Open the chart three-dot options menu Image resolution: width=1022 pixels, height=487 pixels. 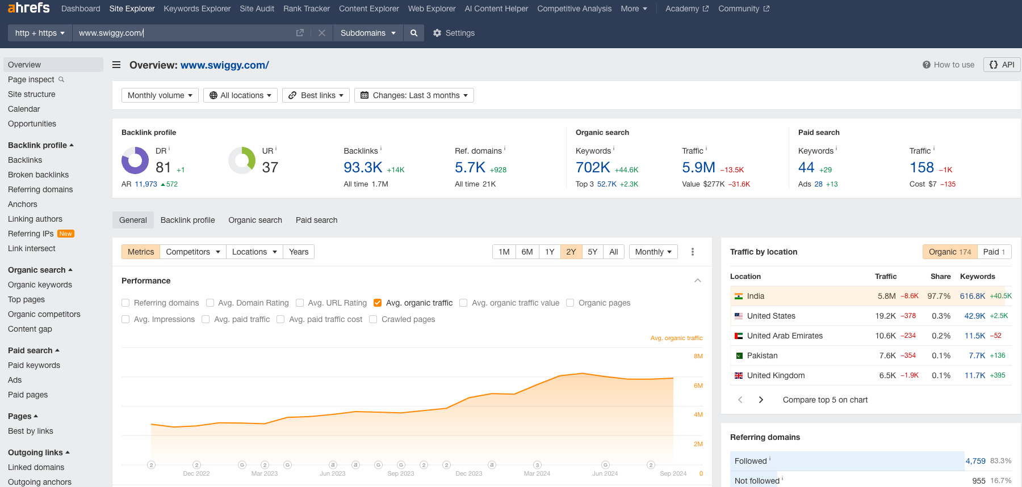coord(692,252)
